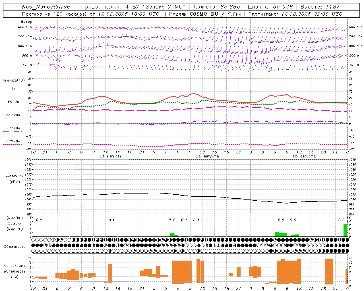Click the '2.9' precipitation total value
This screenshot has height=291, width=364.
tap(281, 220)
